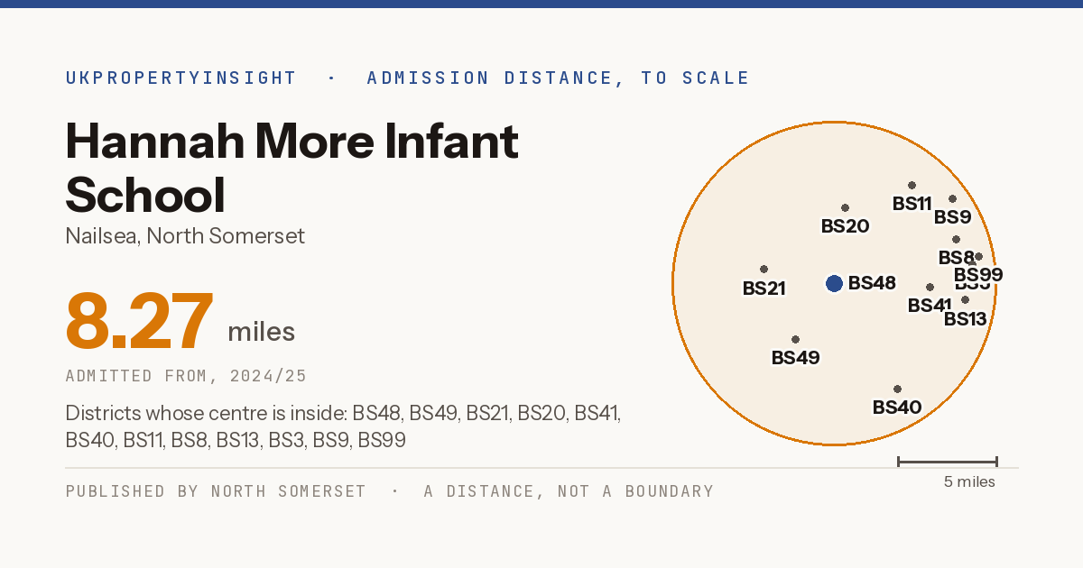Select the BS11 district dot
The width and height of the screenshot is (1083, 568).
tap(912, 186)
